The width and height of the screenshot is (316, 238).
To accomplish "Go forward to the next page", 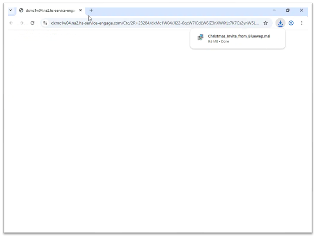I will pos(22,23).
